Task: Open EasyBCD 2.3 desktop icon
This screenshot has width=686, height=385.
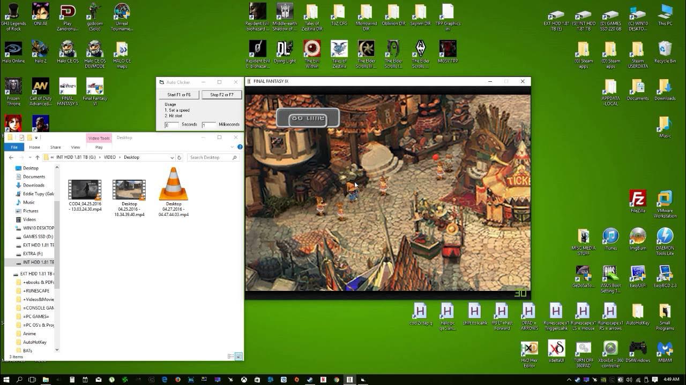Action: [665, 276]
